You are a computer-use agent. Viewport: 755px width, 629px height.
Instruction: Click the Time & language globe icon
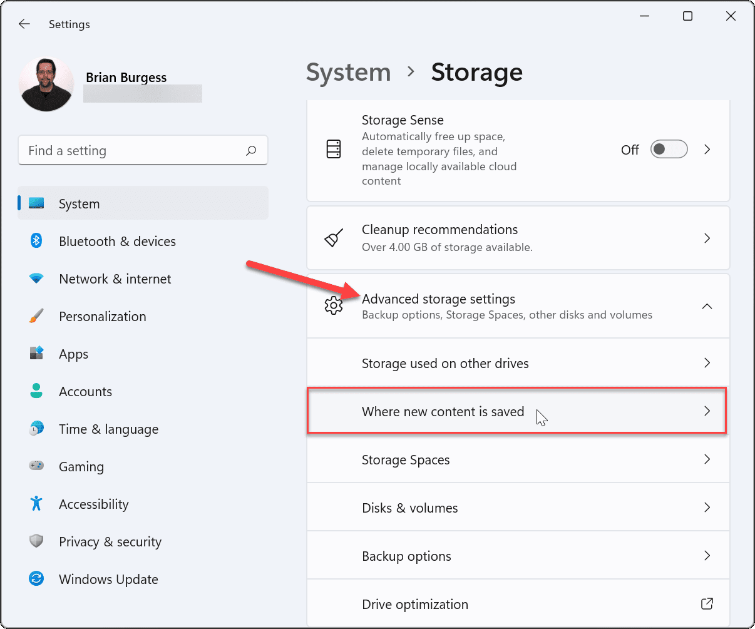point(36,428)
